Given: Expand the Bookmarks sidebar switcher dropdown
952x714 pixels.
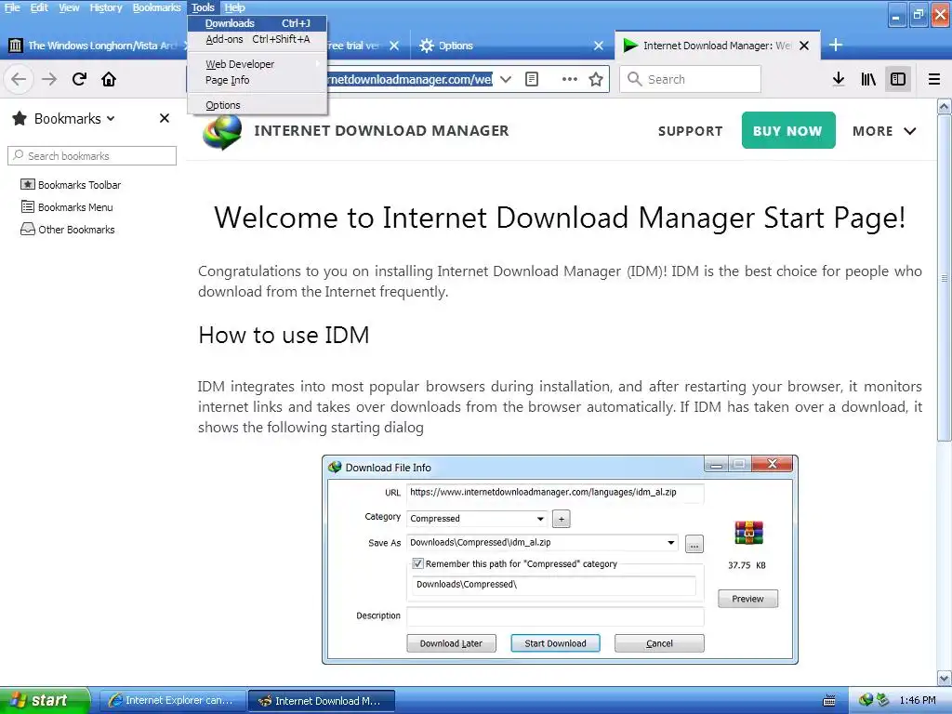Looking at the screenshot, I should pyautogui.click(x=111, y=118).
